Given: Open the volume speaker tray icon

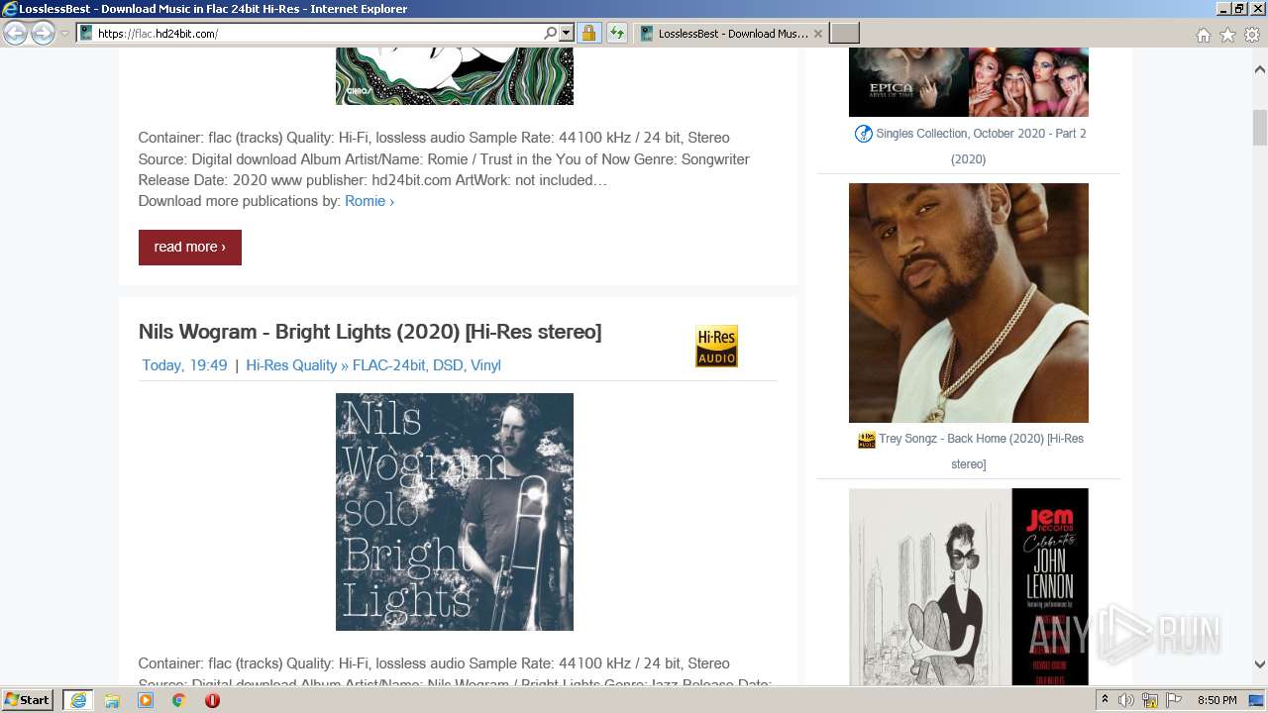Looking at the screenshot, I should pyautogui.click(x=1126, y=700).
